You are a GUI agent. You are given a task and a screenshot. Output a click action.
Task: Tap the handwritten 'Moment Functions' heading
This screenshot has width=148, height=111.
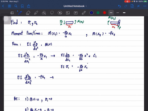[27, 33]
